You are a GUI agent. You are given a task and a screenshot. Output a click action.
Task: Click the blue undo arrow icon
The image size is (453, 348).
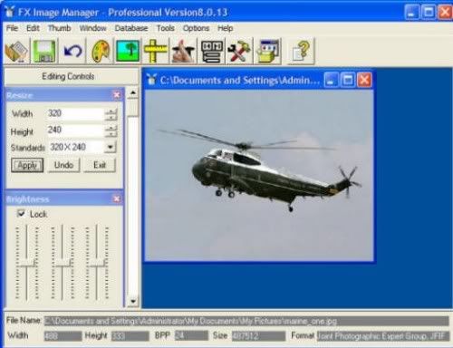(x=72, y=51)
